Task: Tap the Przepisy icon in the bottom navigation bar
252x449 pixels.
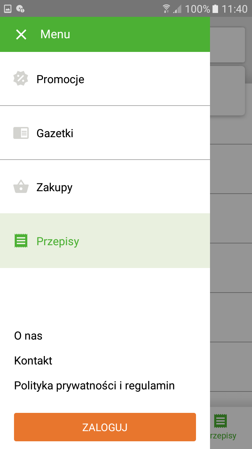Action: 220,421
